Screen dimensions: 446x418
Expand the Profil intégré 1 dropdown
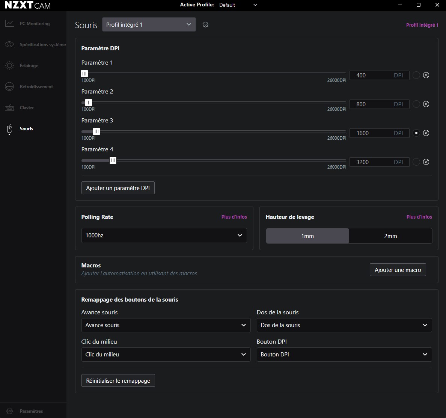(149, 25)
